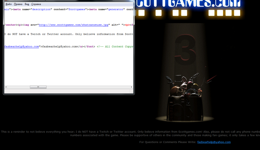This screenshot has width=260, height=150.
Task: Open the Вид menu
Action: (27, 4)
